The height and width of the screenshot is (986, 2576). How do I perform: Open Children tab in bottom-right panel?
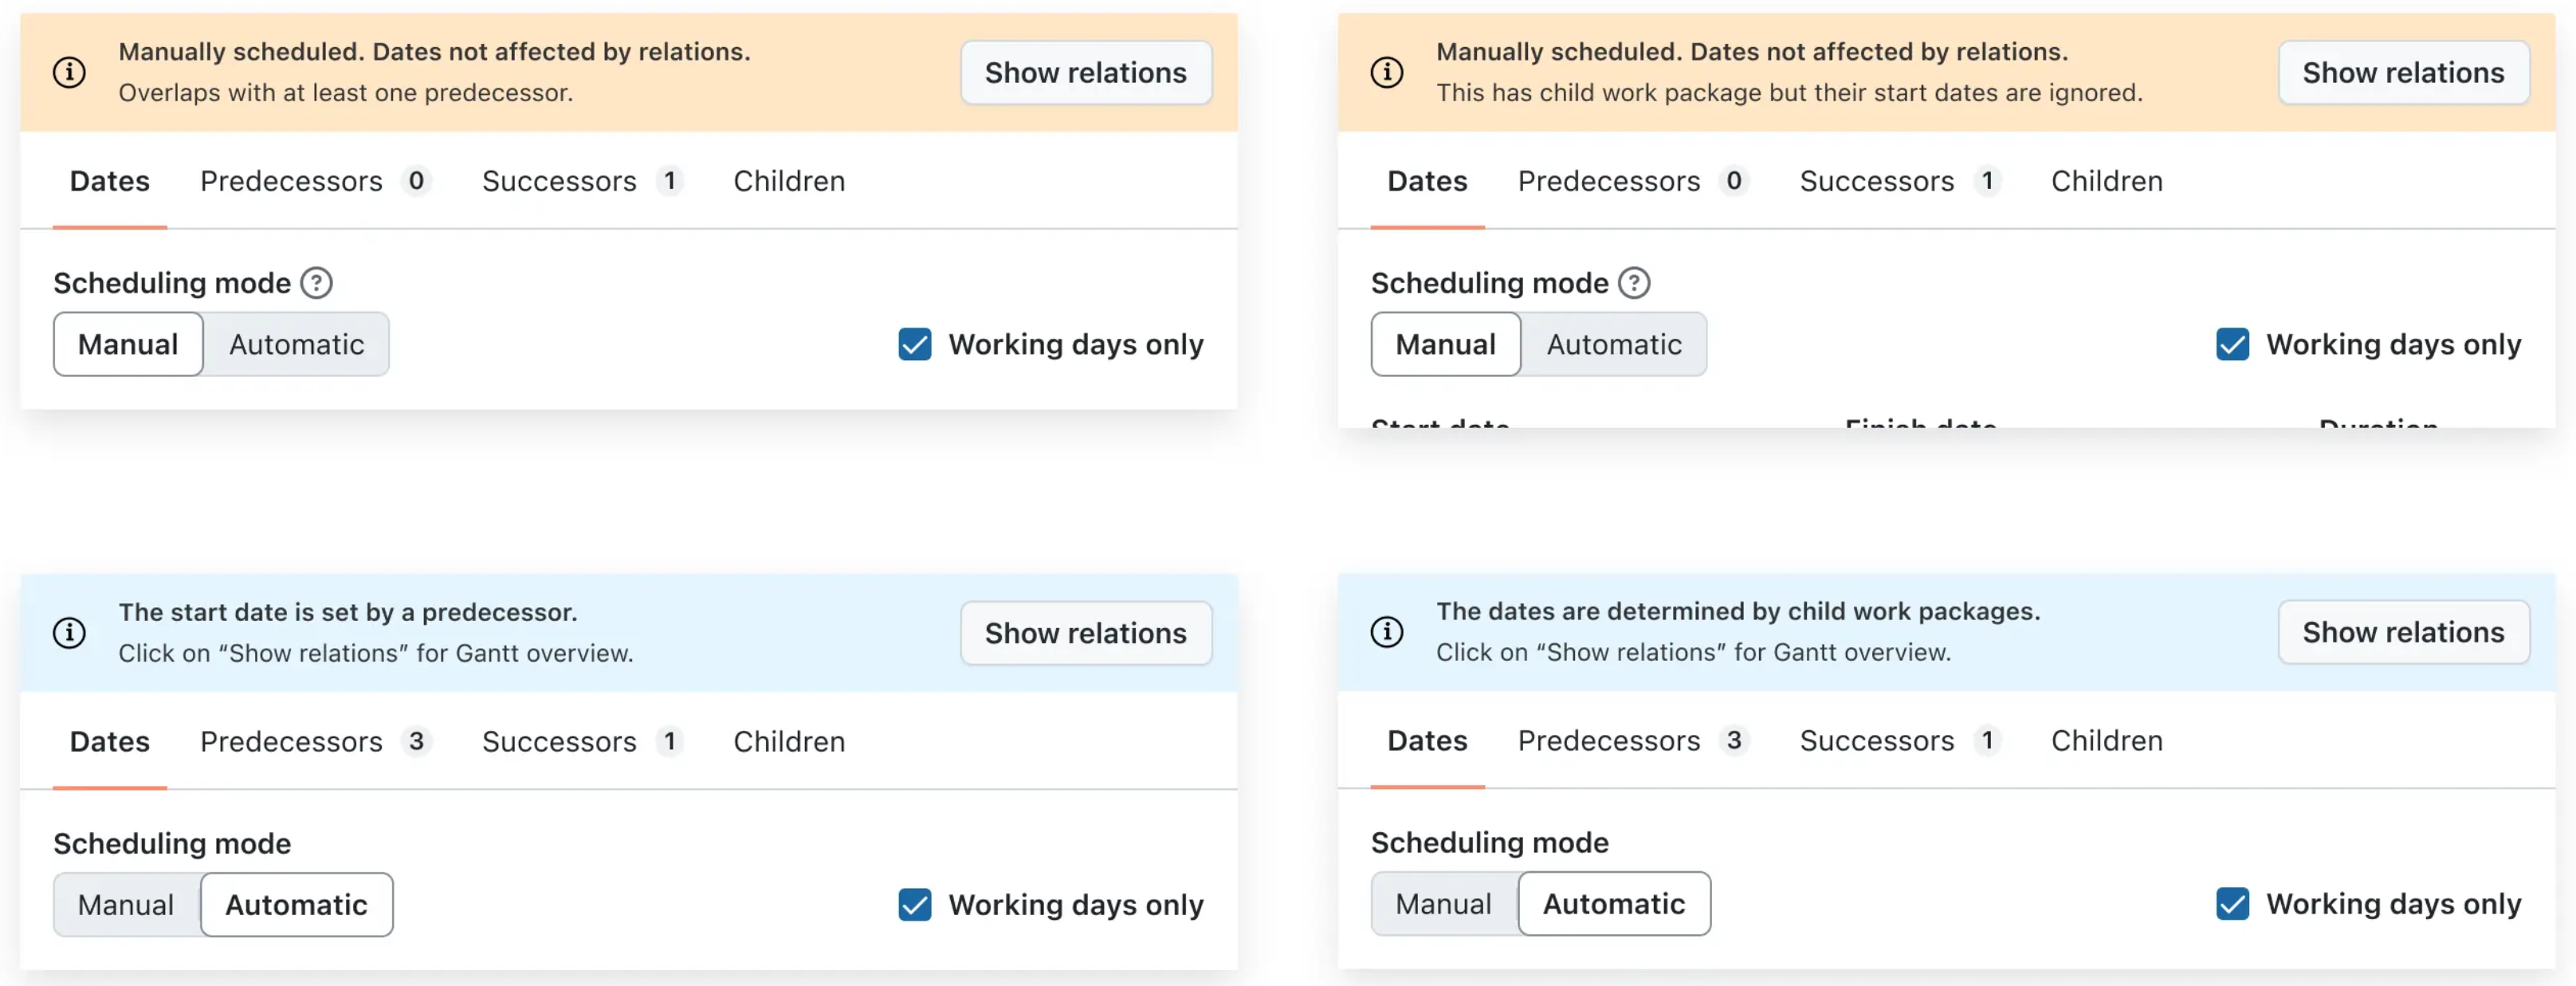click(2106, 741)
